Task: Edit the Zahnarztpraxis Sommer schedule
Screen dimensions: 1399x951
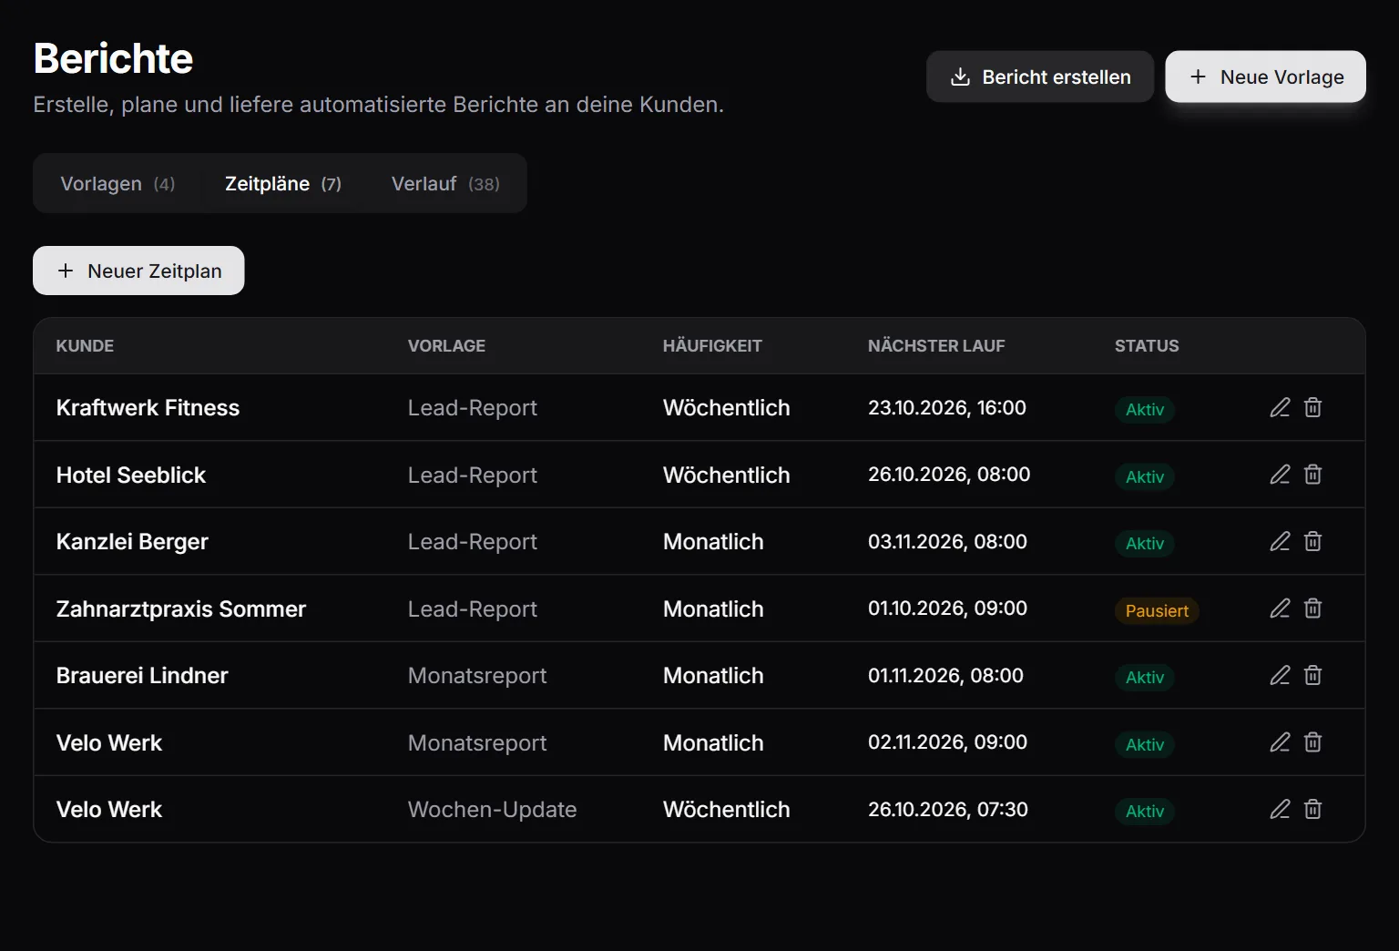Action: [1280, 608]
